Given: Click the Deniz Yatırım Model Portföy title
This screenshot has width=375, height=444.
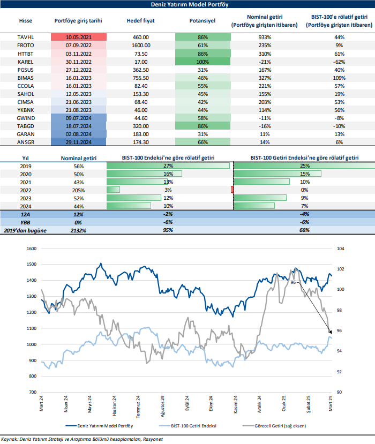Looking at the screenshot, I should tap(187, 4).
